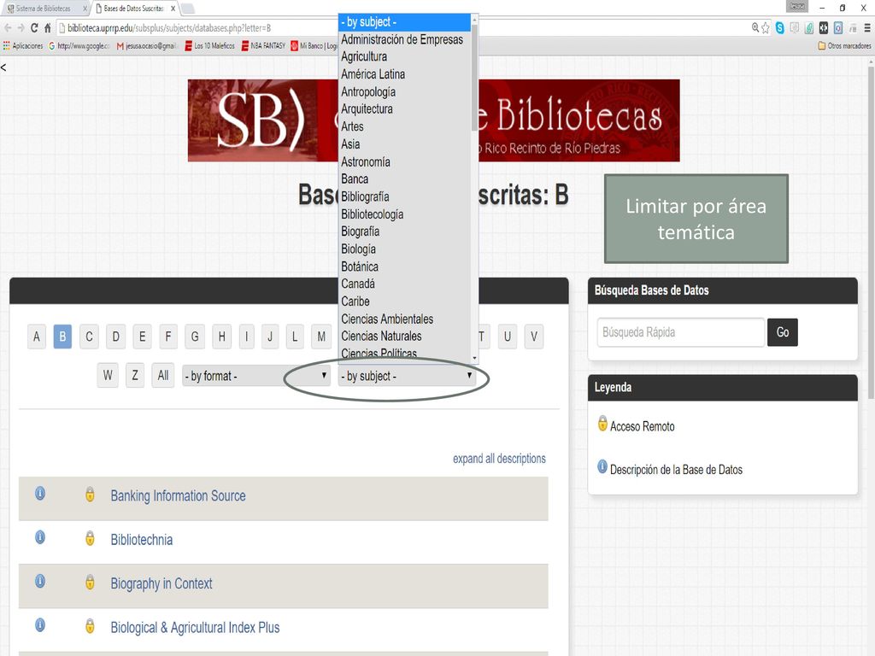The height and width of the screenshot is (656, 875).
Task: Show databases under letter Z
Action: (134, 376)
